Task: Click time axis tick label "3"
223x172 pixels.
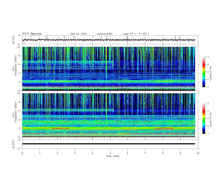Action: click(x=75, y=153)
